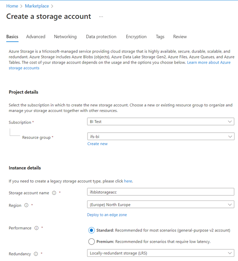The height and width of the screenshot is (261, 238).
Task: Click the Performance info icon
Action: (x=37, y=228)
